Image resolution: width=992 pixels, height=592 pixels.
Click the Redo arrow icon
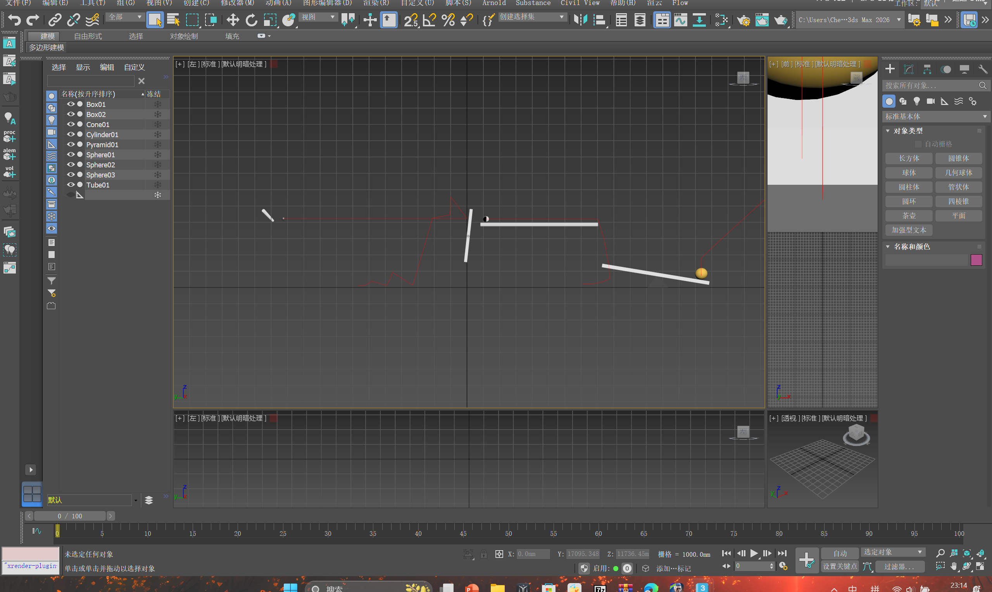coord(33,19)
